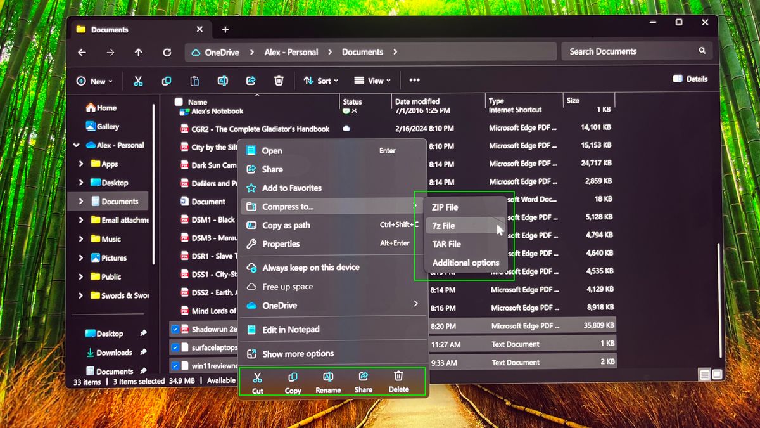Open the New dropdown menu

[94, 81]
